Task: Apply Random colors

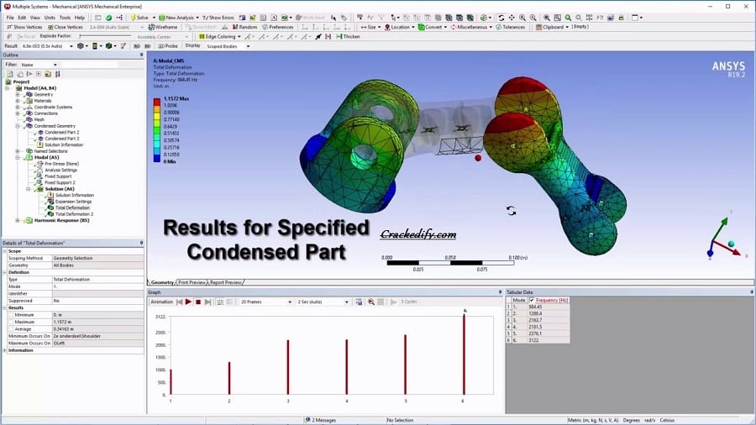Action: [244, 27]
